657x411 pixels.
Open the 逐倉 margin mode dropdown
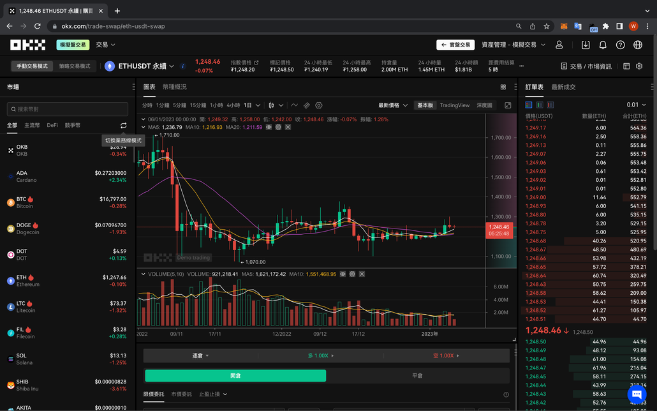pyautogui.click(x=200, y=355)
